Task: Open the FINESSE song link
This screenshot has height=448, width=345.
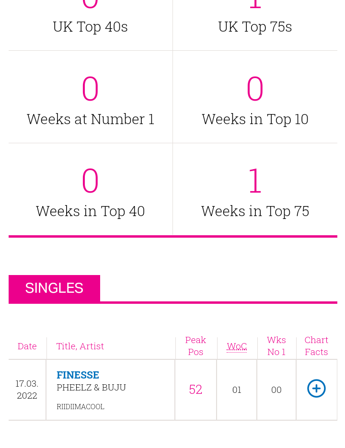Action: (78, 375)
